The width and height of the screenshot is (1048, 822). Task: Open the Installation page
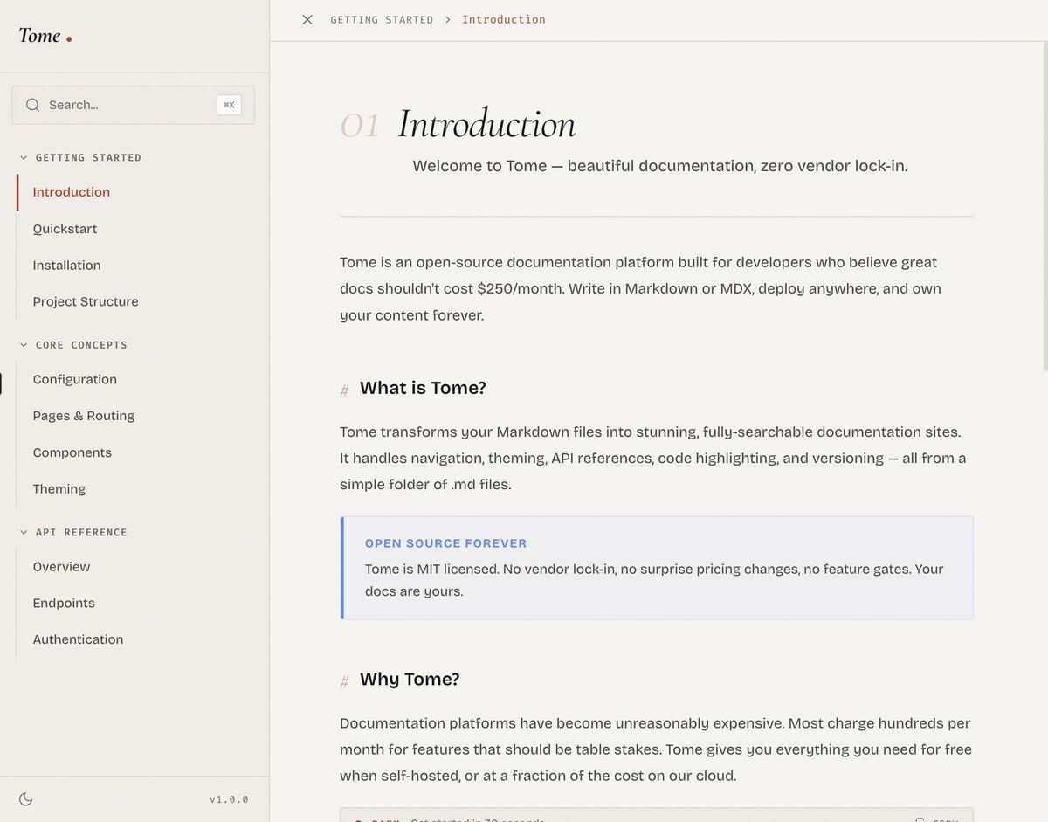(x=66, y=266)
